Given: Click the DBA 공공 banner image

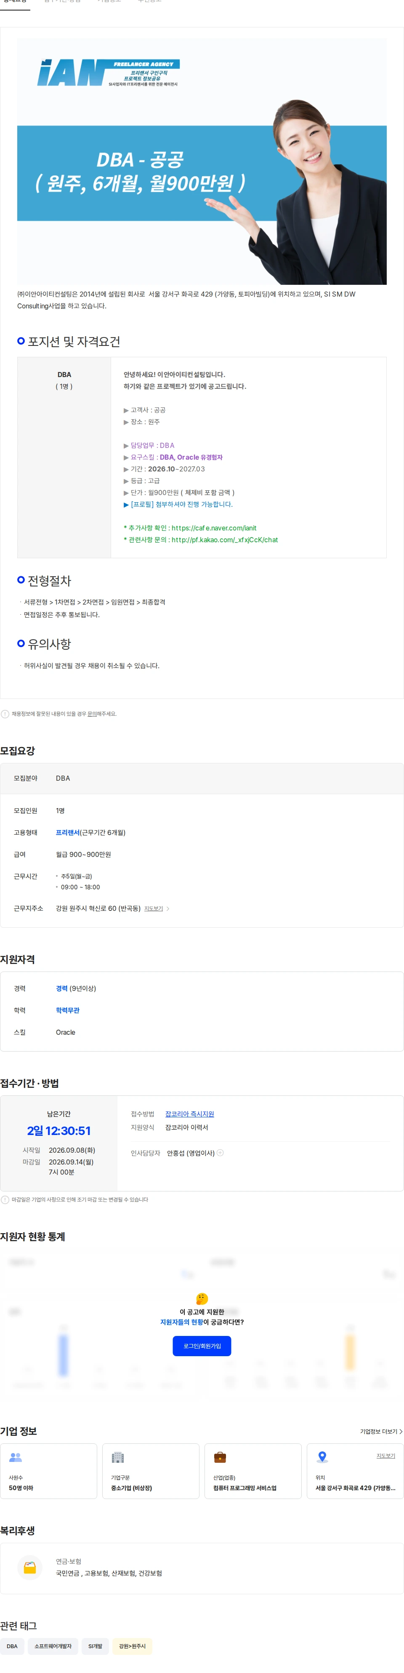Looking at the screenshot, I should click(202, 162).
